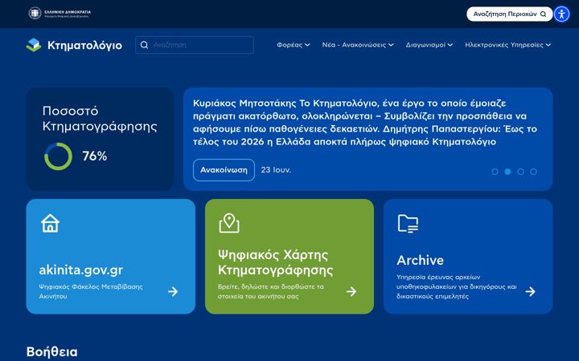
Task: Focus the Αναζήτηση search input field
Action: (195, 45)
